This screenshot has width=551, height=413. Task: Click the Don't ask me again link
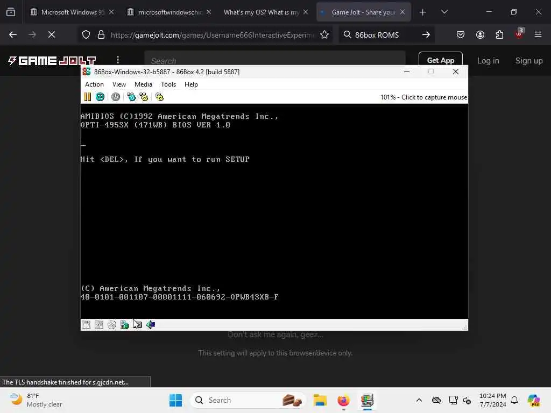click(x=275, y=334)
